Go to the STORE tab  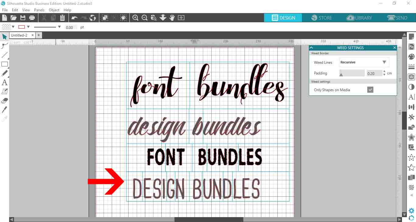pyautogui.click(x=321, y=18)
